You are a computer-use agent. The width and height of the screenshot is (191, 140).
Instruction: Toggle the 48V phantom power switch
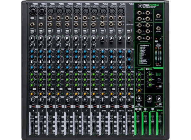156,41
